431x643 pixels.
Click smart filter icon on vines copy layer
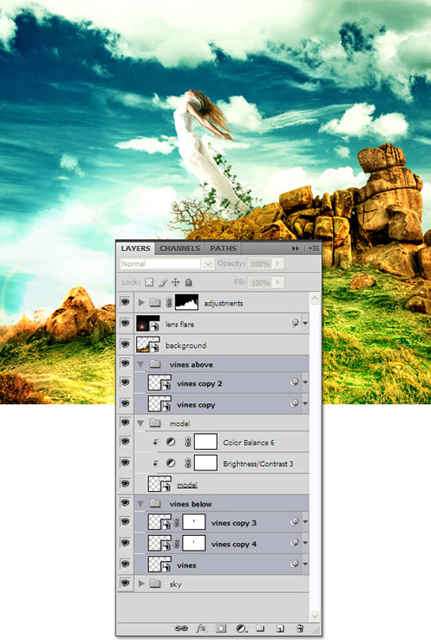pos(295,404)
